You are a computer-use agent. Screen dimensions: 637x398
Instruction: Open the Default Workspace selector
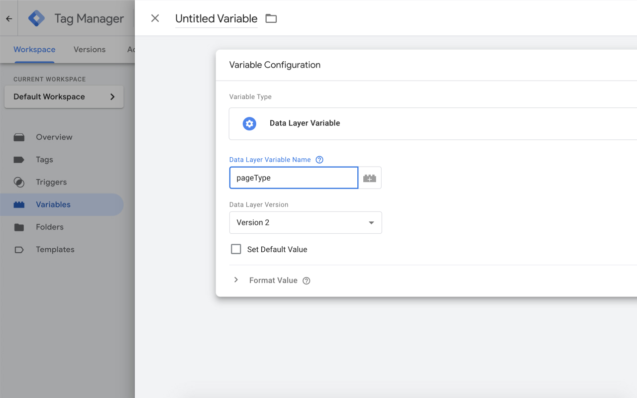64,97
